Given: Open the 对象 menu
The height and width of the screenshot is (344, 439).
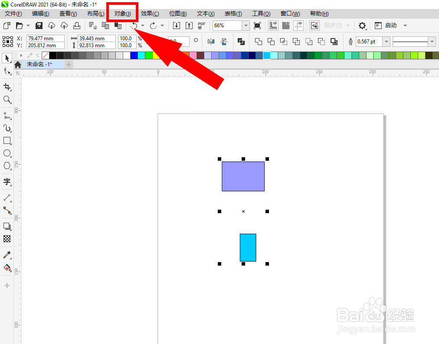Looking at the screenshot, I should pyautogui.click(x=122, y=13).
